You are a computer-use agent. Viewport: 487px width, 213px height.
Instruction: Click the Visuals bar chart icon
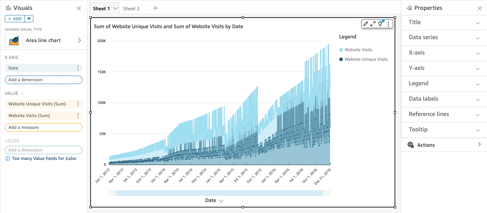pyautogui.click(x=8, y=8)
